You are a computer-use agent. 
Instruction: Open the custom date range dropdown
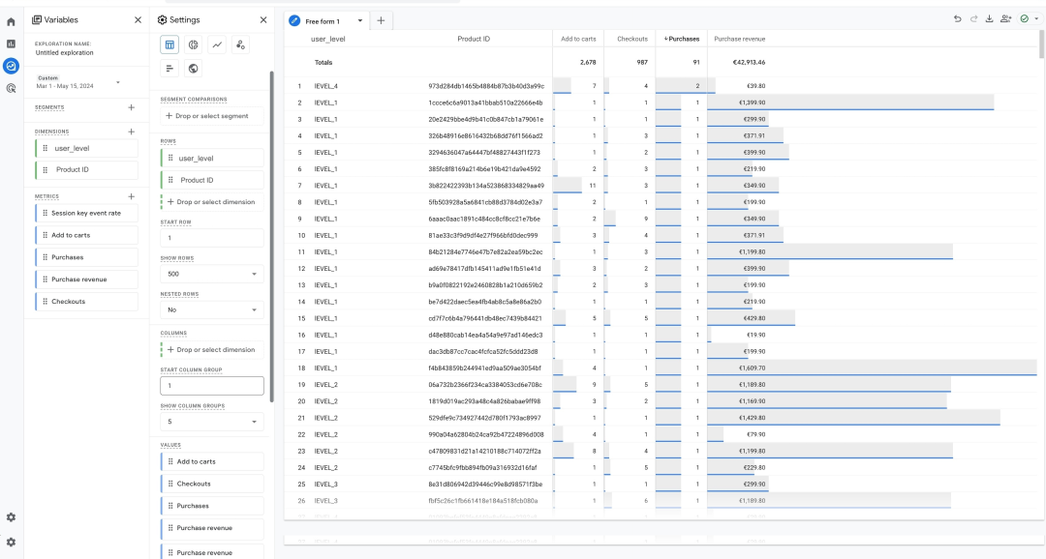pos(78,82)
